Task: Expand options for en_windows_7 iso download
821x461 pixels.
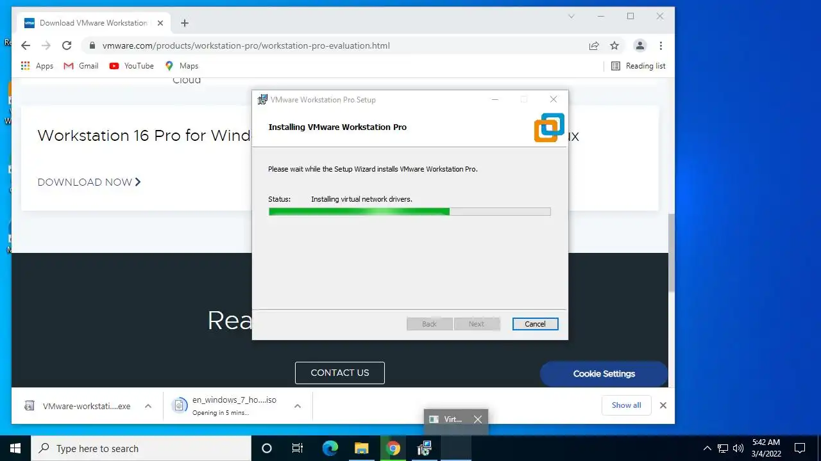Action: coord(298,406)
